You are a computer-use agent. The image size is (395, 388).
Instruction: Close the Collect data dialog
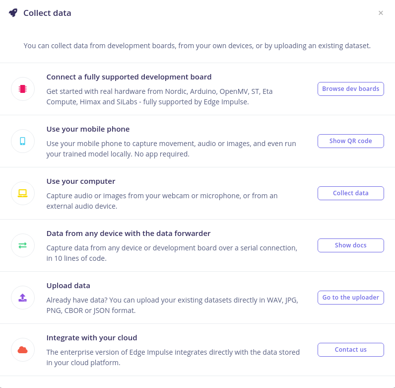381,13
